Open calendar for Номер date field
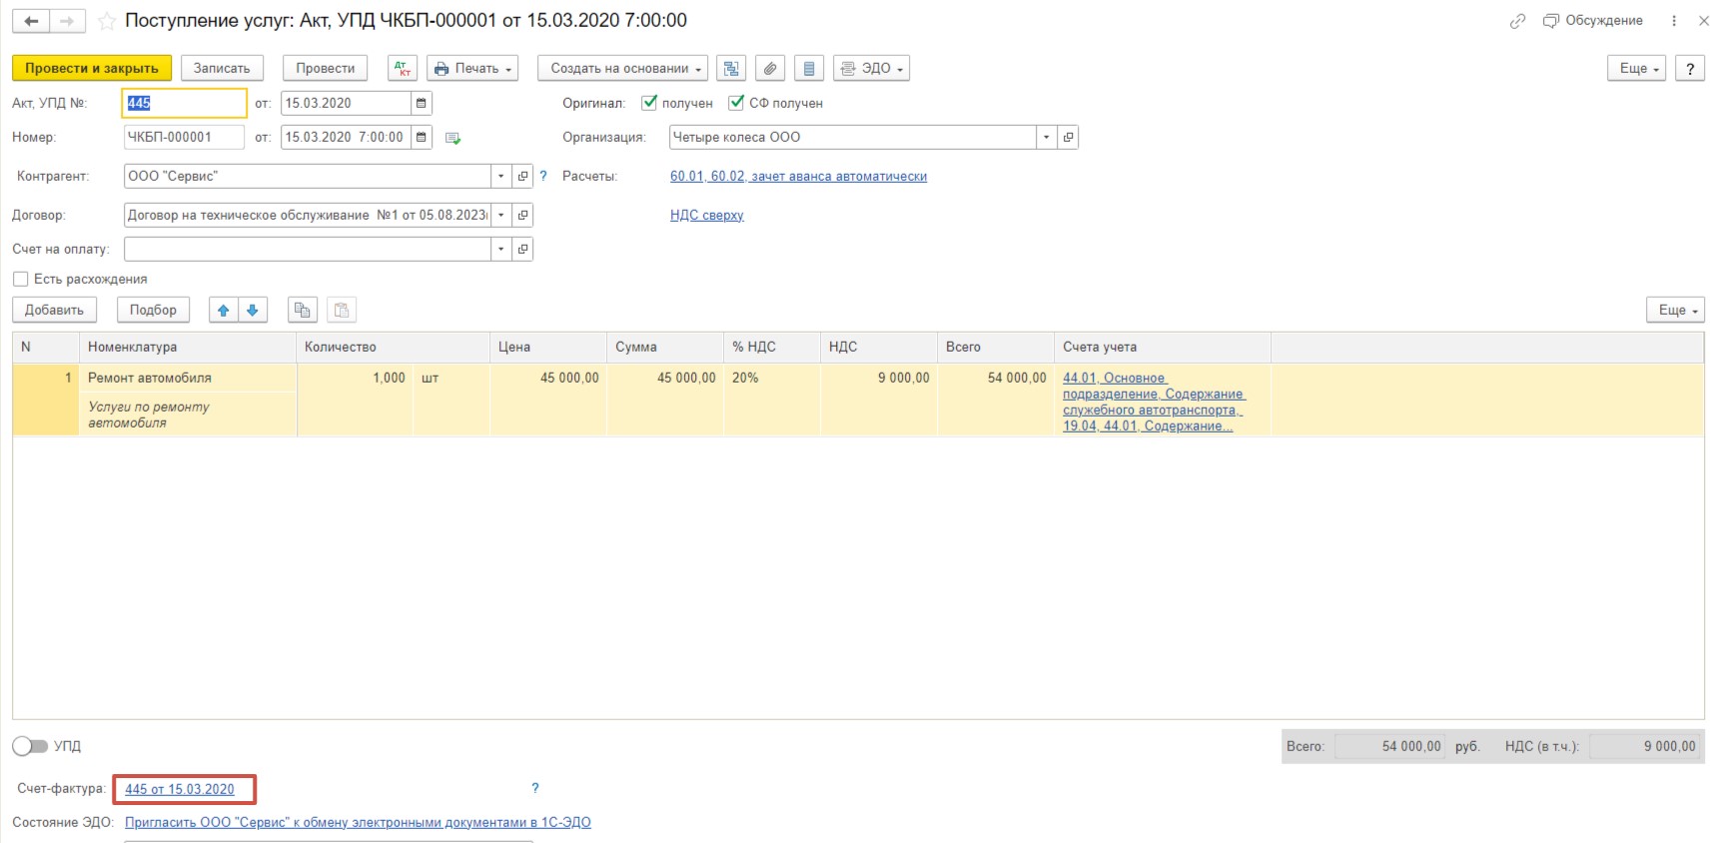This screenshot has width=1725, height=843. (422, 137)
